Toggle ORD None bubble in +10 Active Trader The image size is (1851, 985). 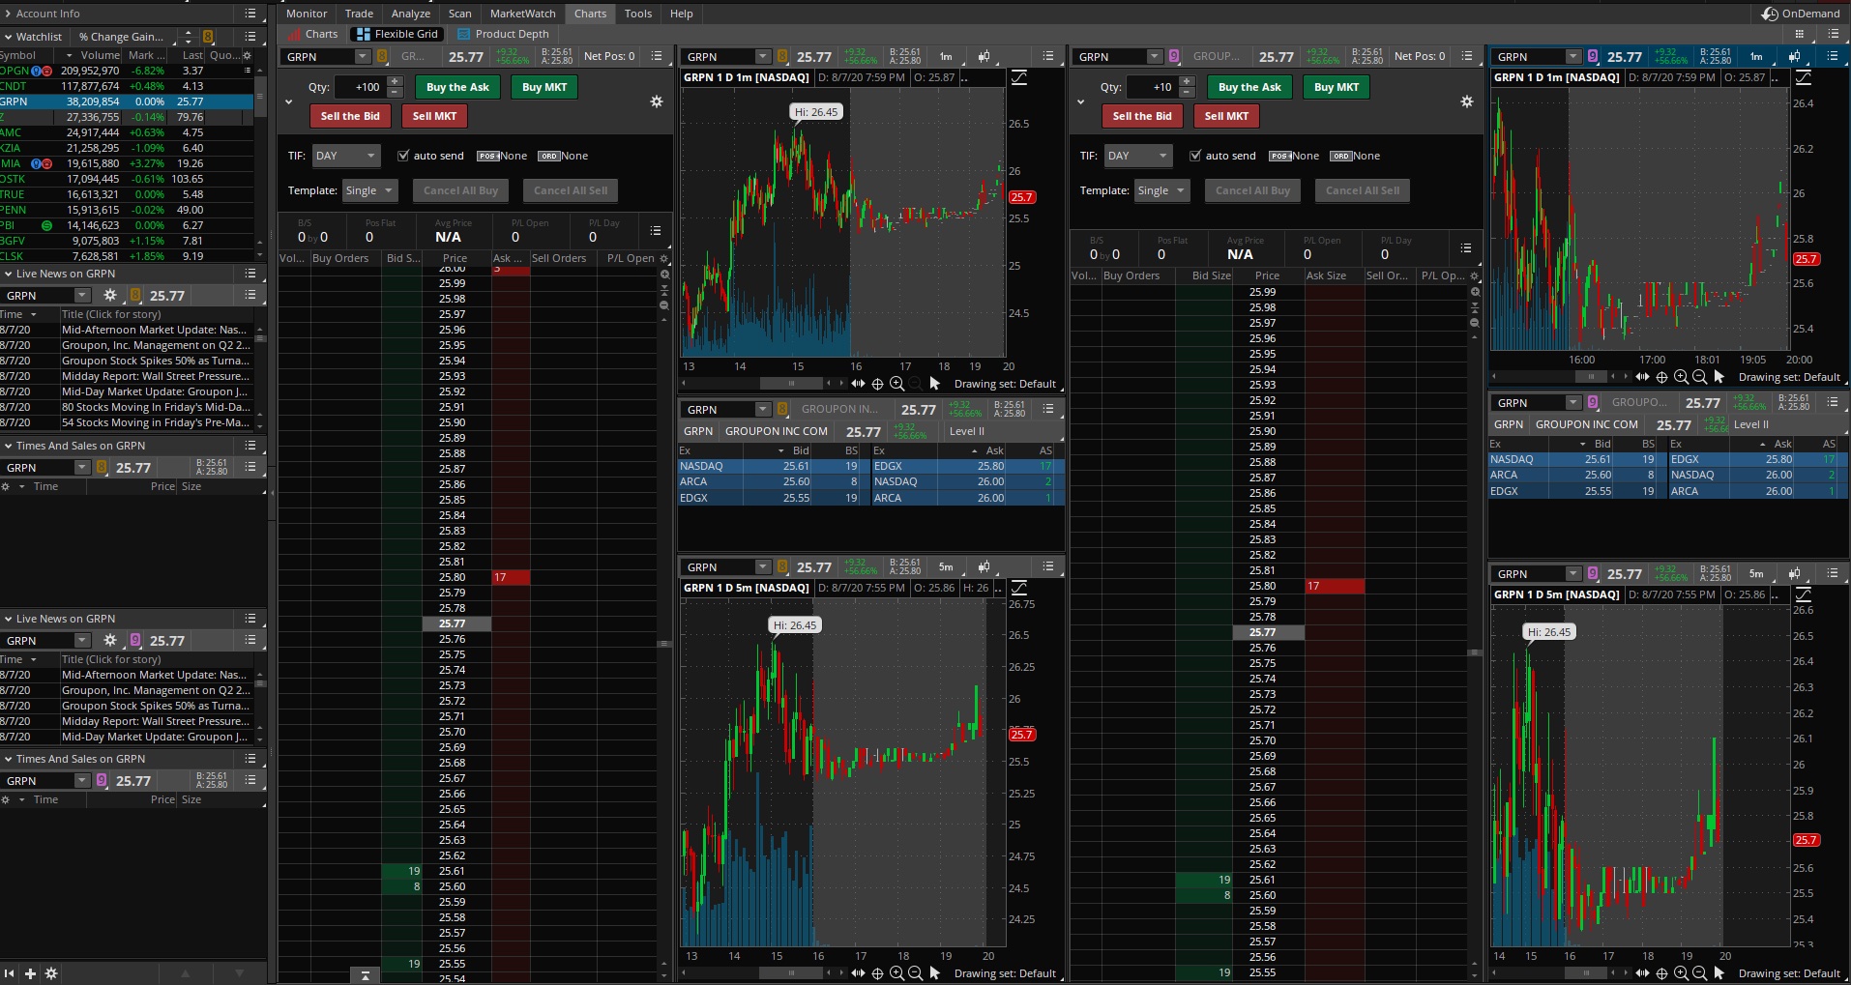point(1355,156)
